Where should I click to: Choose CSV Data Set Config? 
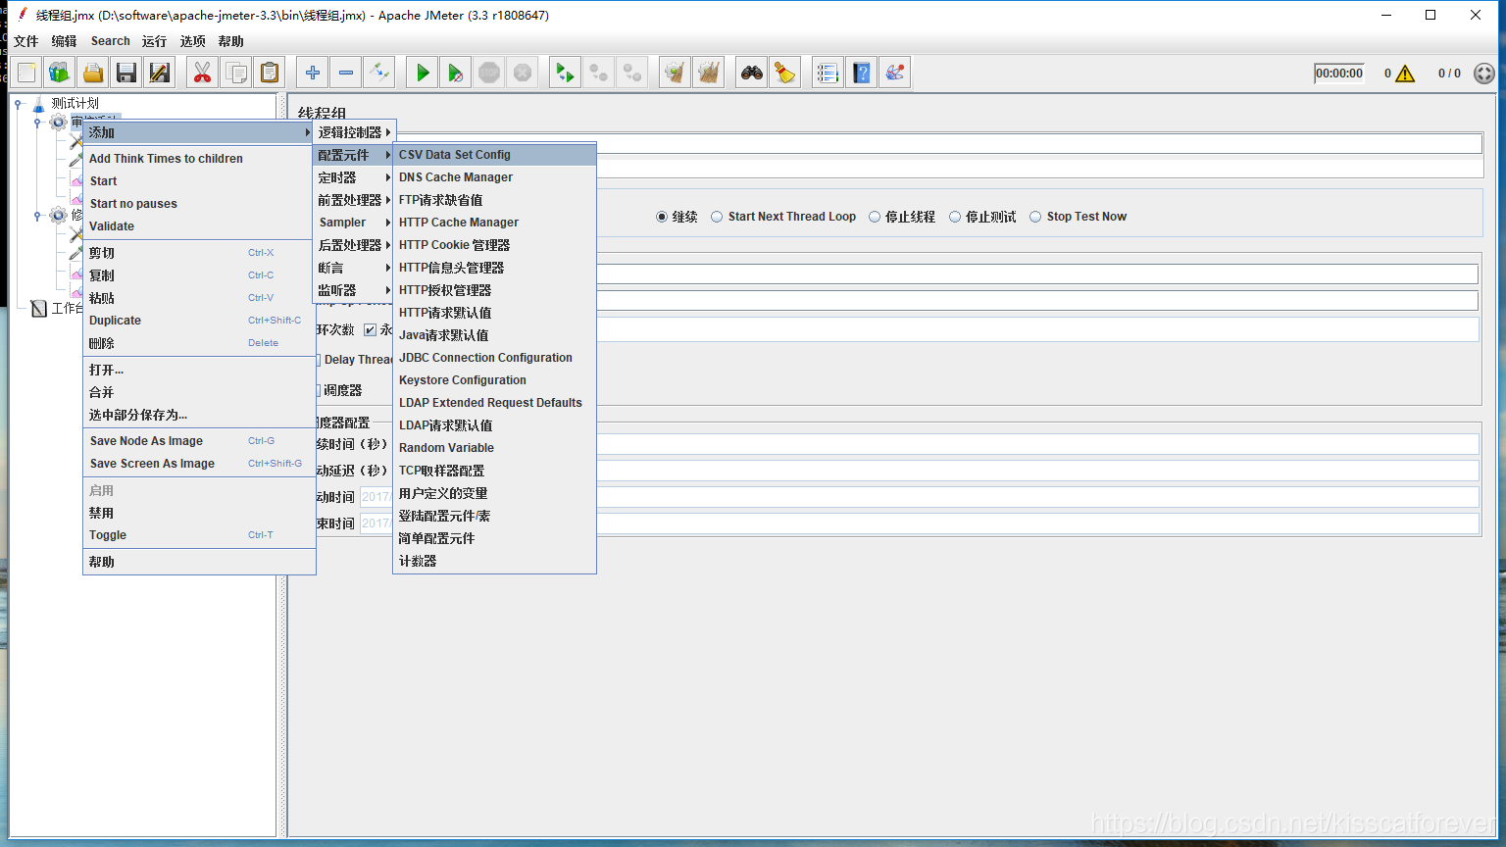tap(494, 155)
